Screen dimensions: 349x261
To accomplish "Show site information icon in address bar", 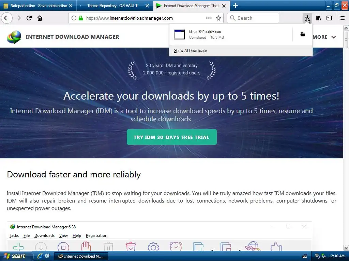I will [74, 18].
